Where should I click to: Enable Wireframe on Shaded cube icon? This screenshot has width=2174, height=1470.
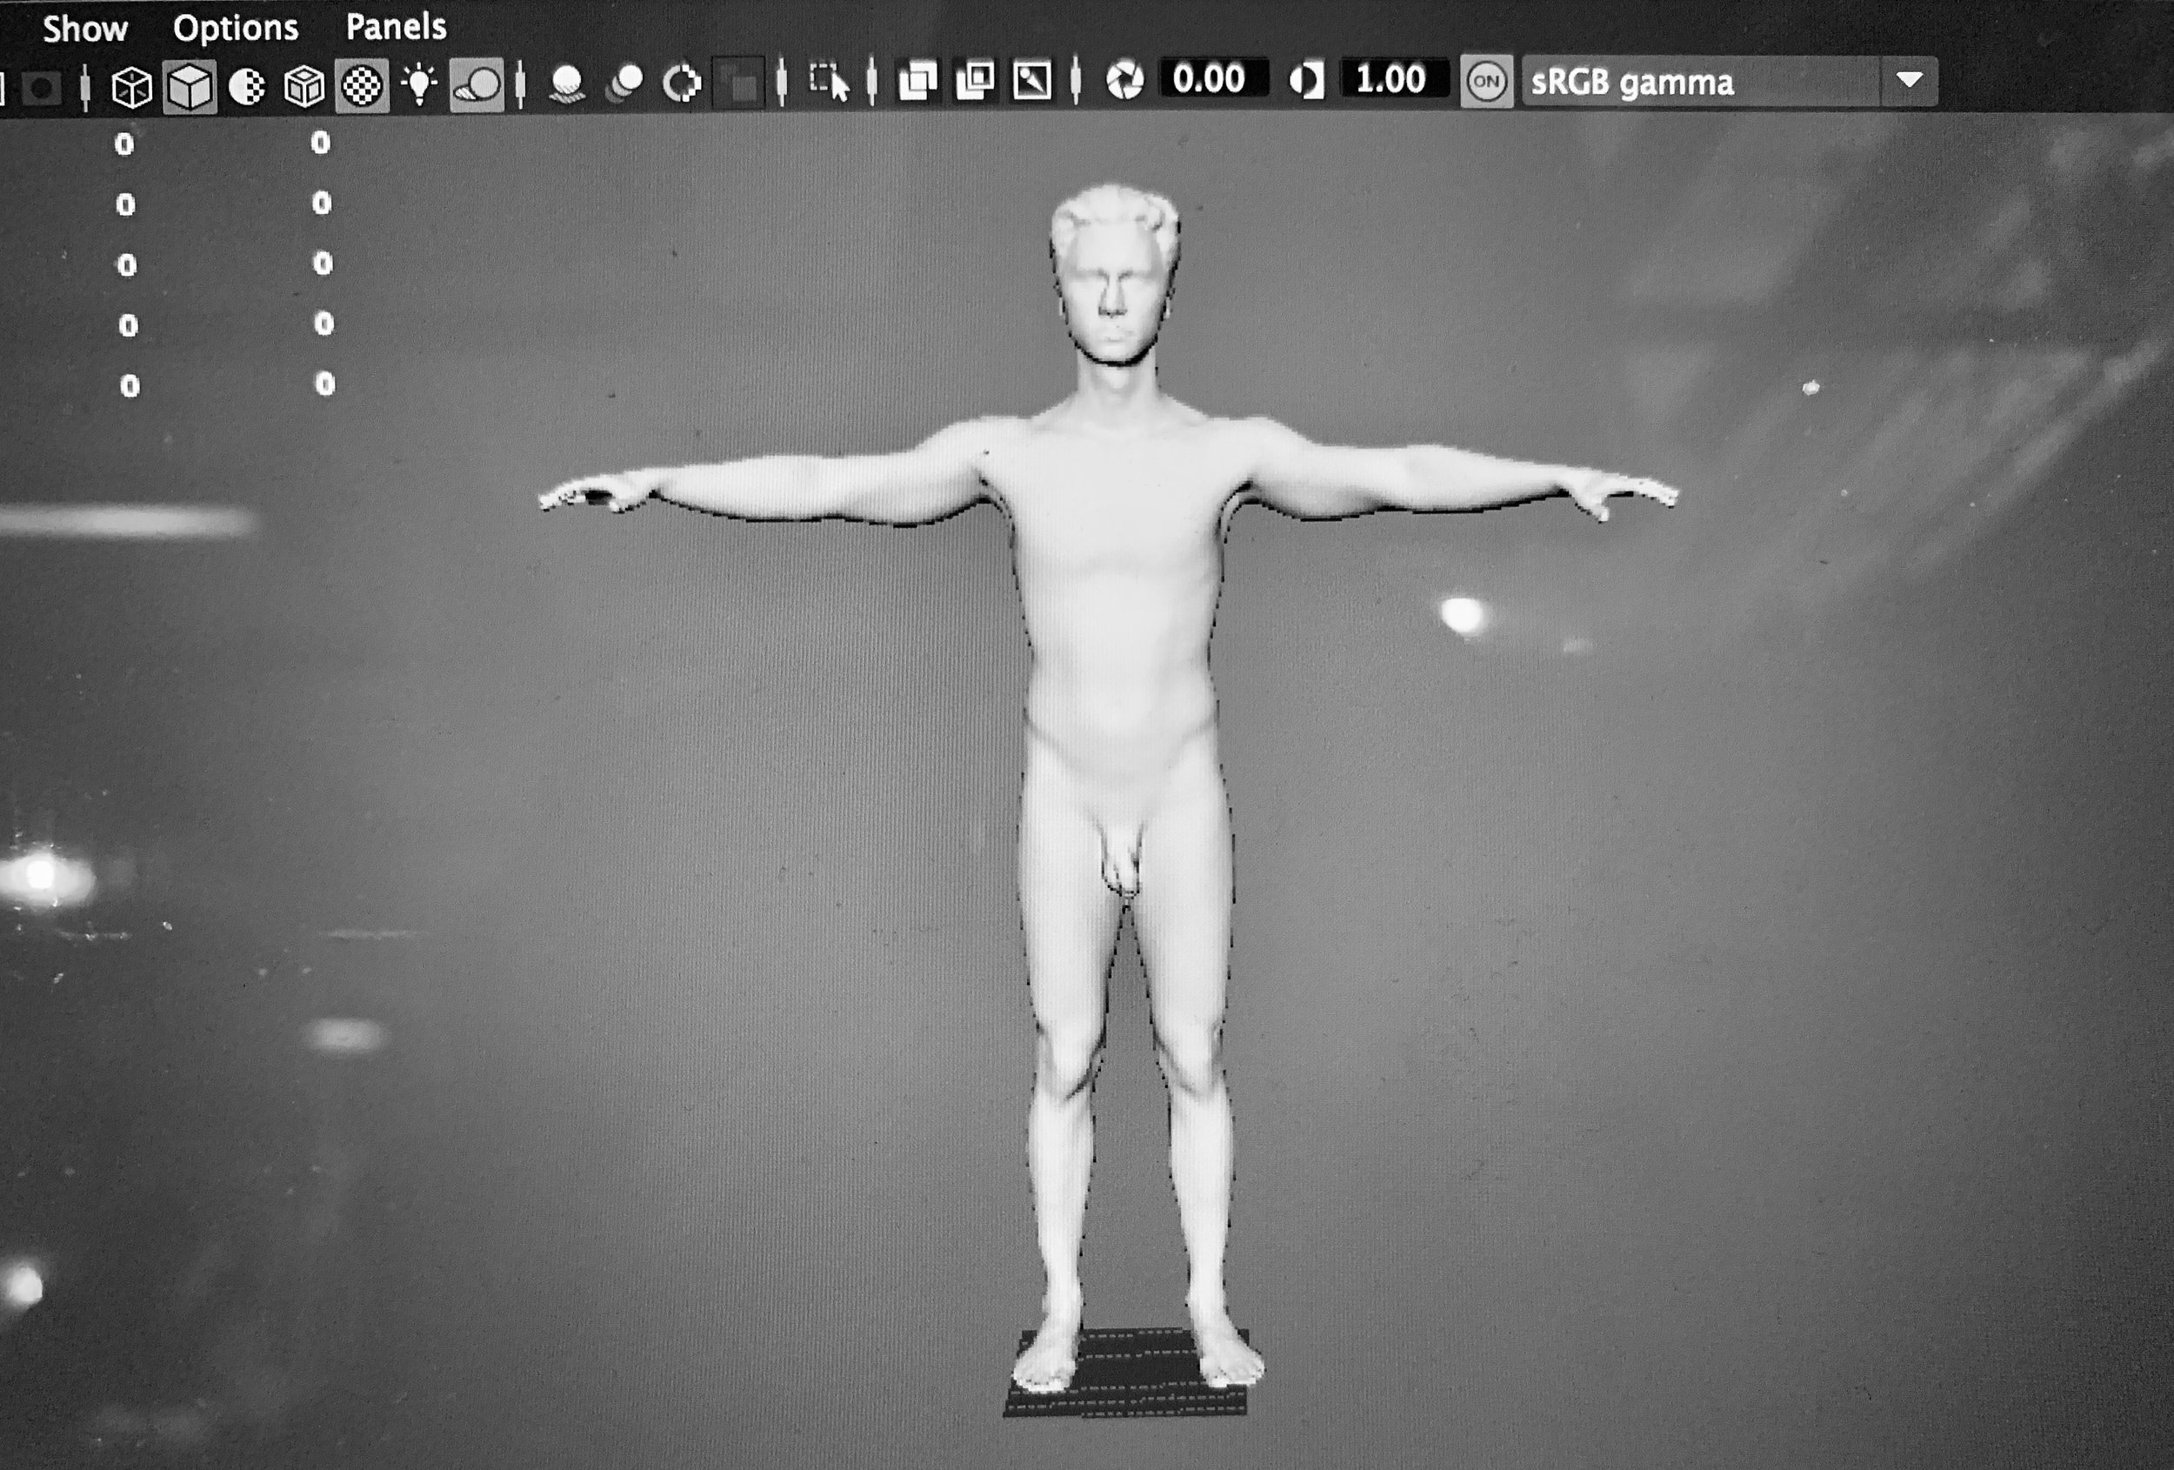[x=304, y=87]
